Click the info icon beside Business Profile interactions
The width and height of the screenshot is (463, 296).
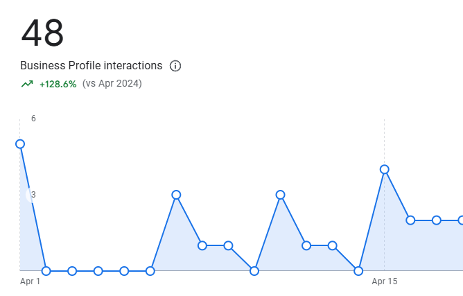175,66
